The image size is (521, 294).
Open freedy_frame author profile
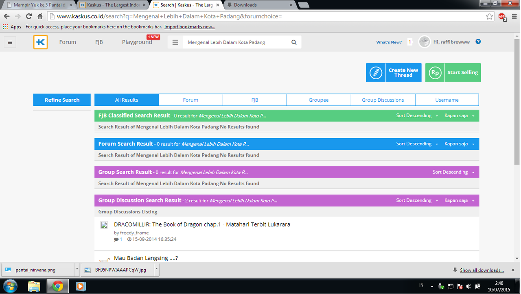134,233
